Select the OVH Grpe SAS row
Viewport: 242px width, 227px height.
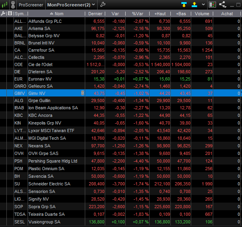tap(120, 153)
